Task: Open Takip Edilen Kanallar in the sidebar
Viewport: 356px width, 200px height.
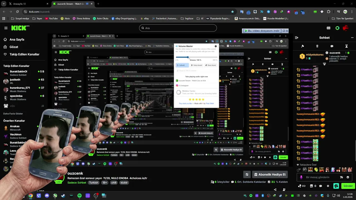Action: pyautogui.click(x=21, y=54)
